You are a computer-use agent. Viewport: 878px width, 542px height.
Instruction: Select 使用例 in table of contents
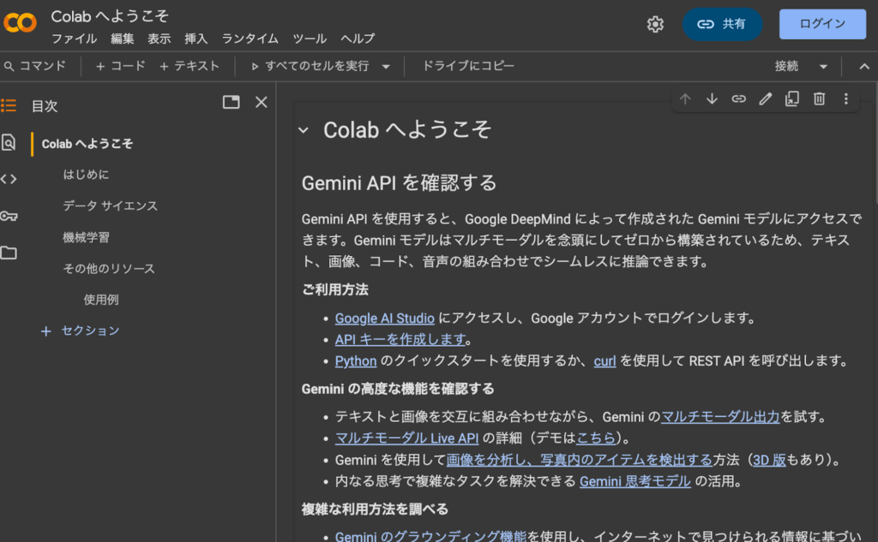coord(101,300)
